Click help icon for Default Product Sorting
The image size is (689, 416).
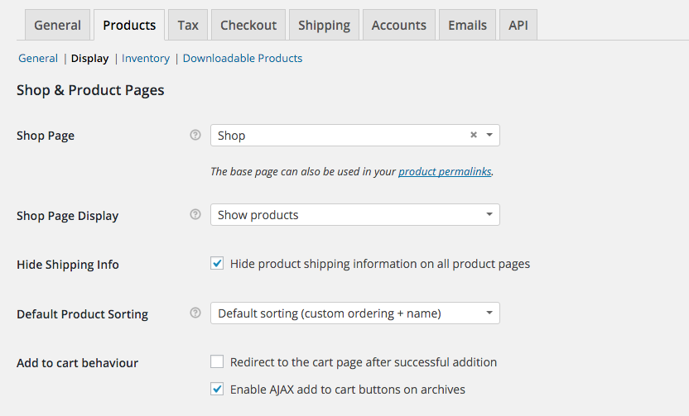point(195,313)
